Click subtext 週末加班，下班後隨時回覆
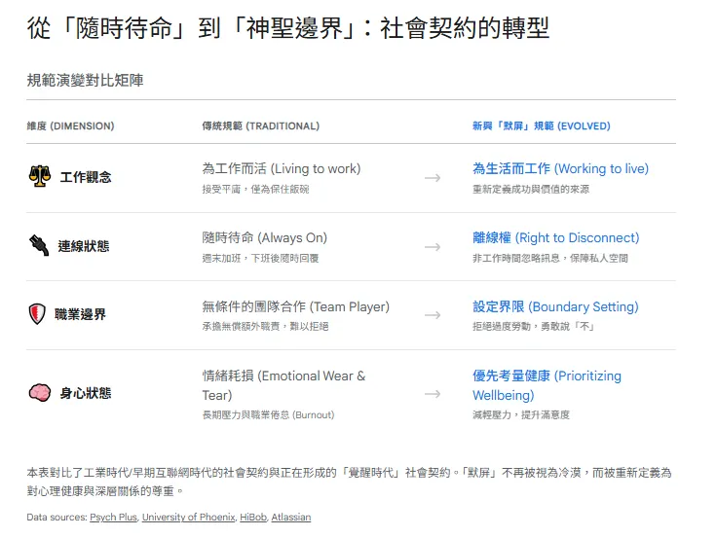 pos(260,259)
